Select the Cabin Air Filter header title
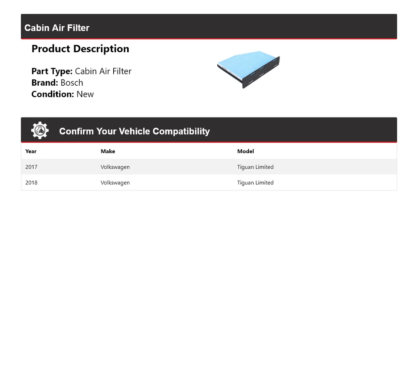Viewport: 418px width, 376px height. (x=57, y=28)
